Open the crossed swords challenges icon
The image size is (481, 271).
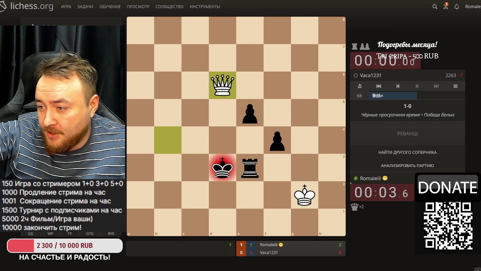click(x=446, y=6)
